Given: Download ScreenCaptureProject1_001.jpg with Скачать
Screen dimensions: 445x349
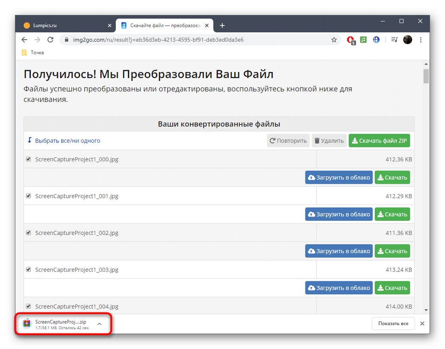Looking at the screenshot, I should (392, 214).
